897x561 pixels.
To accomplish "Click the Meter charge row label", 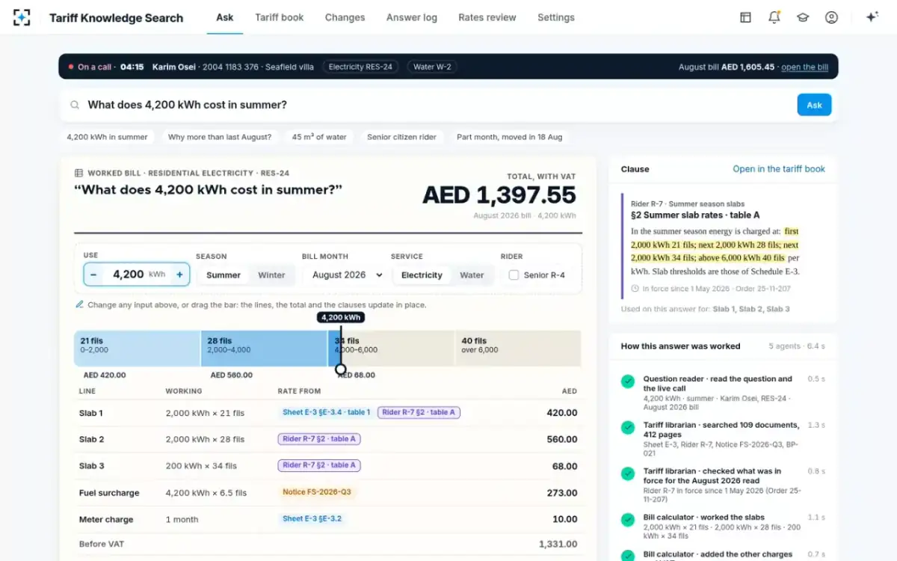I will coord(106,520).
